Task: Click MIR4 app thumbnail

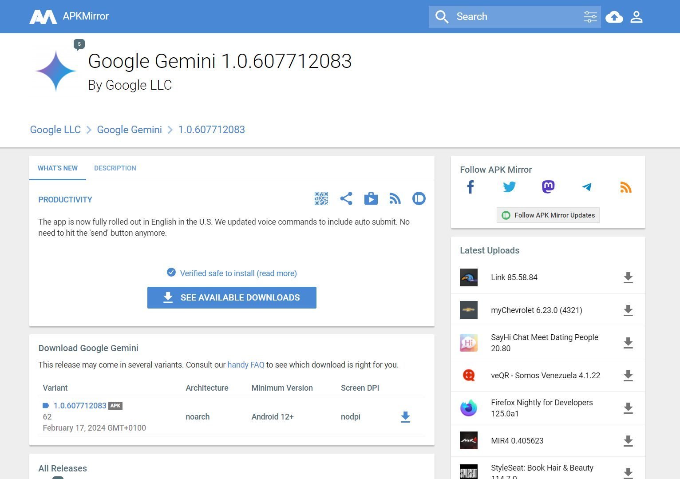Action: point(469,440)
